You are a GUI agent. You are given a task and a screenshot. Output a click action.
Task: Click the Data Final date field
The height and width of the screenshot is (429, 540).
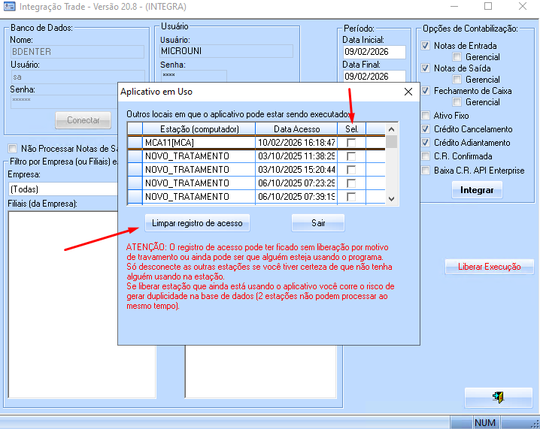pos(374,76)
